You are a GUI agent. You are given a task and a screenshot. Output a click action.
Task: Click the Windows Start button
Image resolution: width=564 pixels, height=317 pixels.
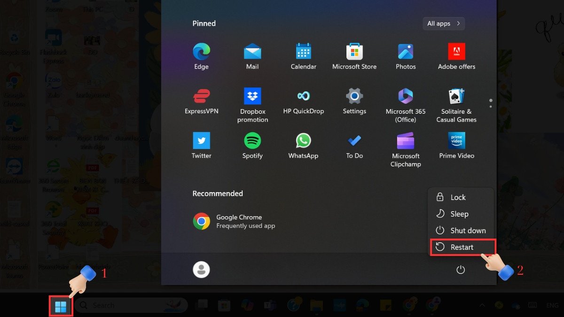tap(61, 306)
